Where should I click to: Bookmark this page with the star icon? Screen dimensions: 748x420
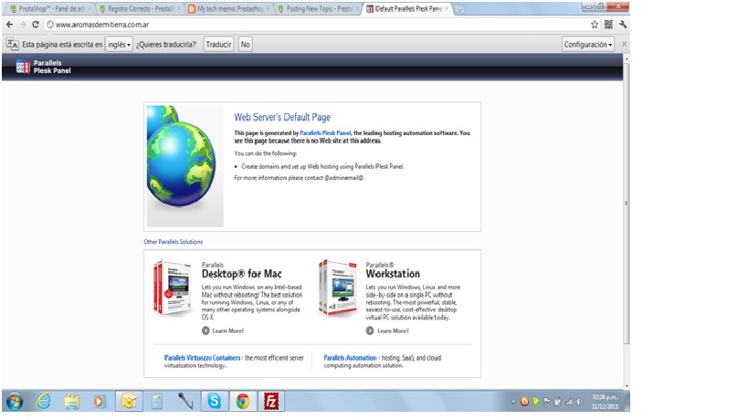[x=595, y=25]
